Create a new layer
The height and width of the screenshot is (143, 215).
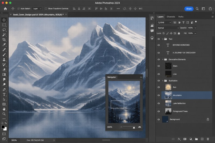coord(202,139)
